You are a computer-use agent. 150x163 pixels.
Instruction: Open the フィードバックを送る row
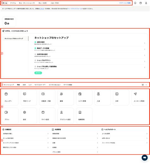[125, 143]
